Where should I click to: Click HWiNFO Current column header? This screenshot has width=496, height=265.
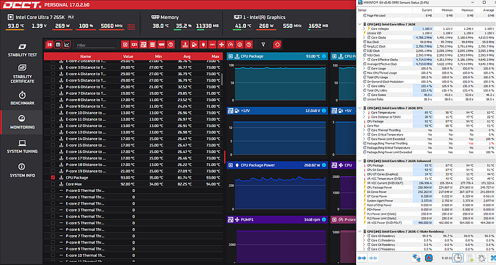click(427, 10)
